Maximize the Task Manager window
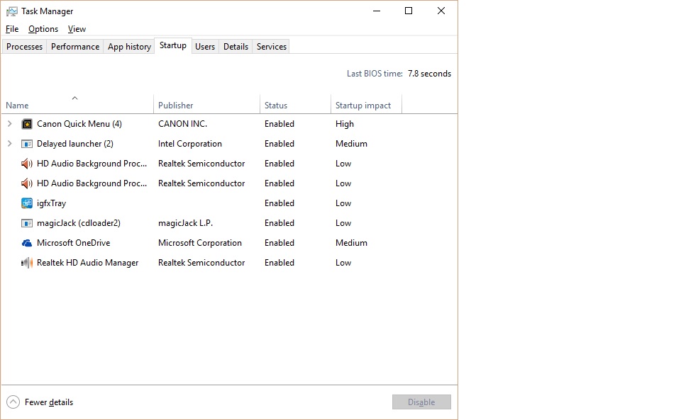 (x=409, y=11)
